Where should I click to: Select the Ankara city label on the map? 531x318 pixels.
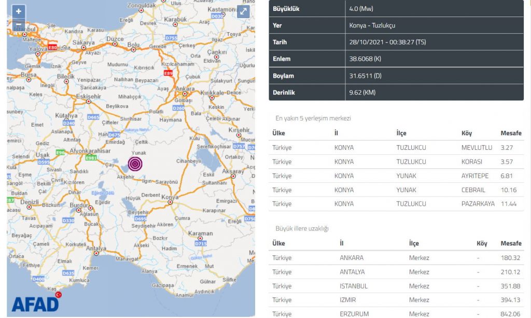tap(185, 89)
